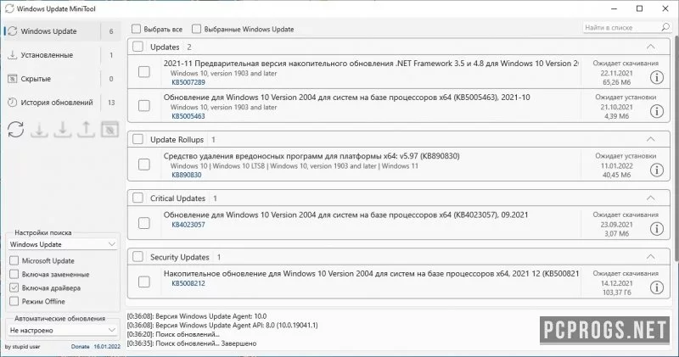Image resolution: width=679 pixels, height=357 pixels.
Task: Click the Скрытые hidden updates icon
Action: (x=13, y=79)
